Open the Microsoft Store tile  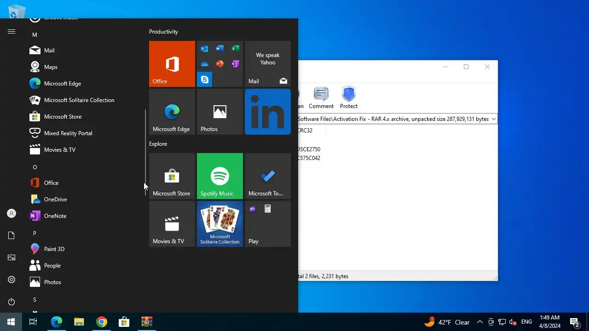coord(172,176)
